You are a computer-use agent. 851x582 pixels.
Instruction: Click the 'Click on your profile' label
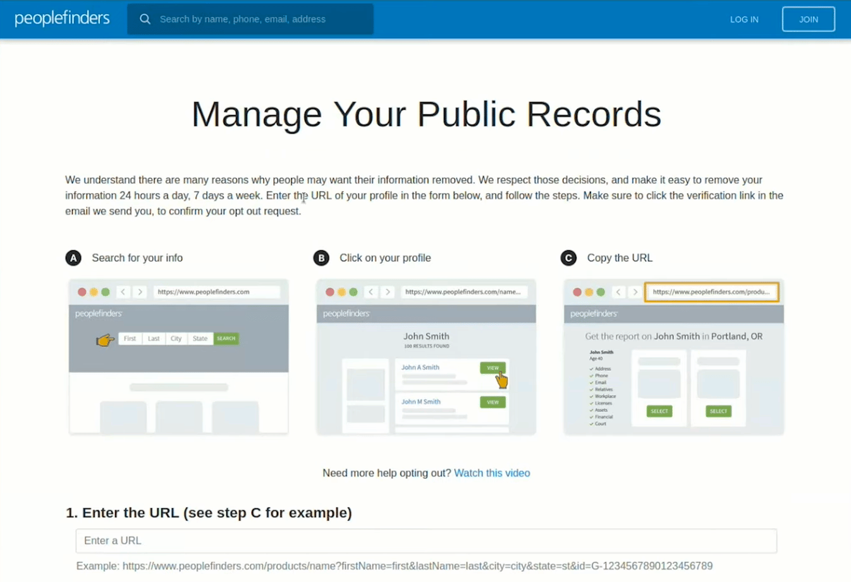click(x=385, y=258)
